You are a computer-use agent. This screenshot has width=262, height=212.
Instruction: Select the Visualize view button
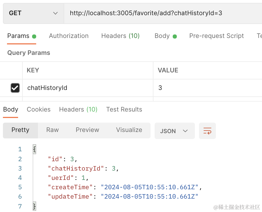pyautogui.click(x=129, y=130)
